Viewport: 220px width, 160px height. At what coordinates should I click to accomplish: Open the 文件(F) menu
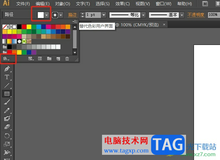click(23, 4)
